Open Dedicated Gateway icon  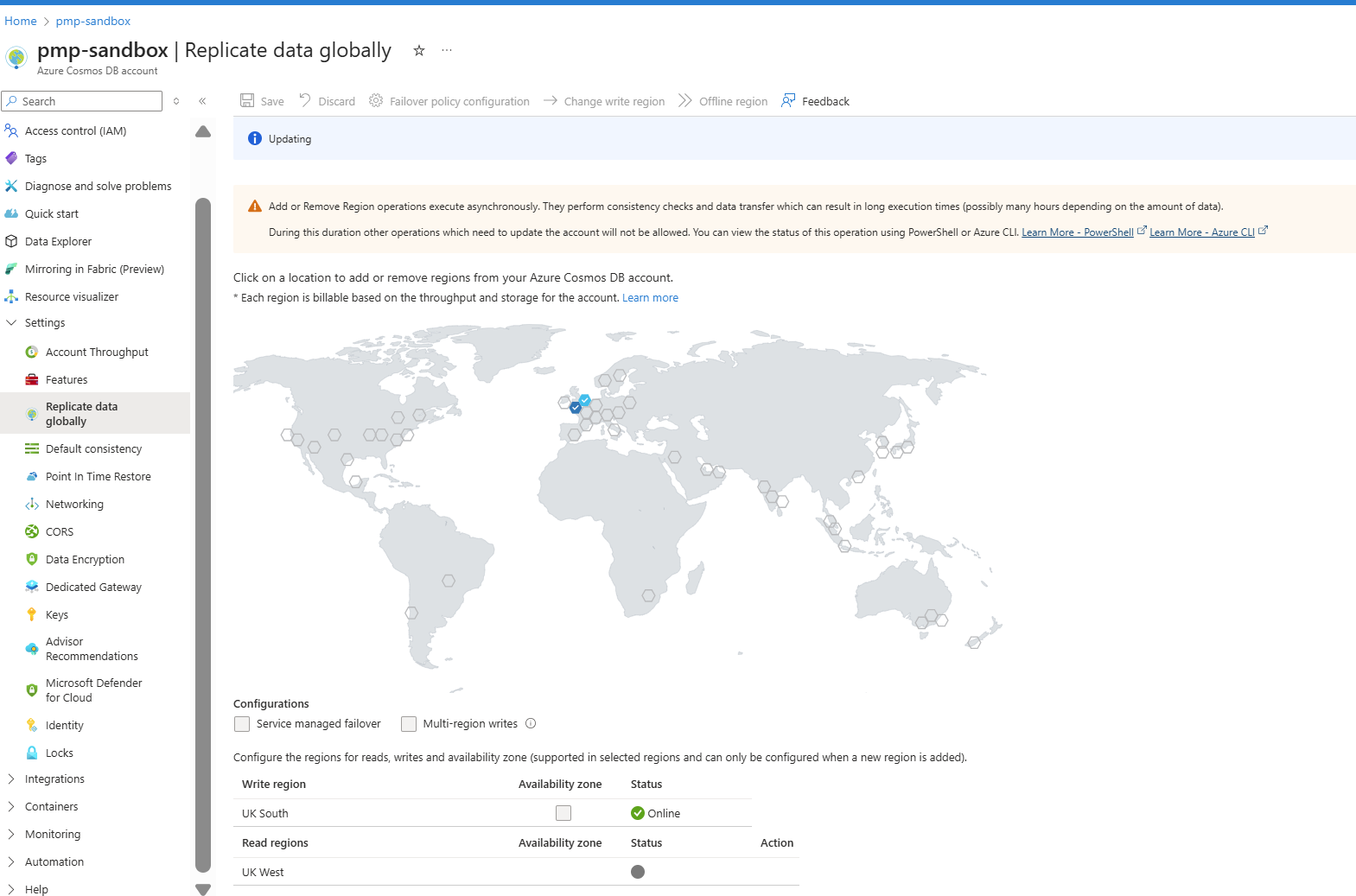coord(32,587)
